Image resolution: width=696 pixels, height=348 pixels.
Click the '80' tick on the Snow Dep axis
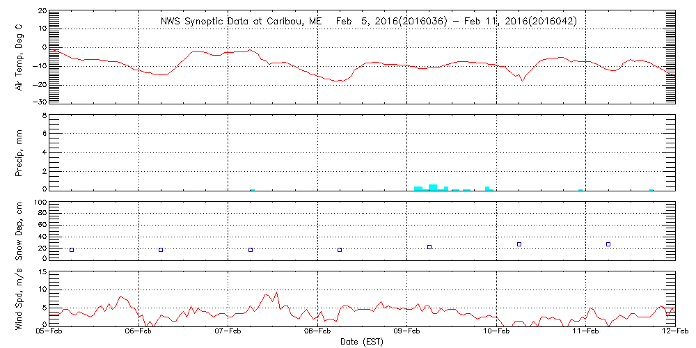click(43, 214)
